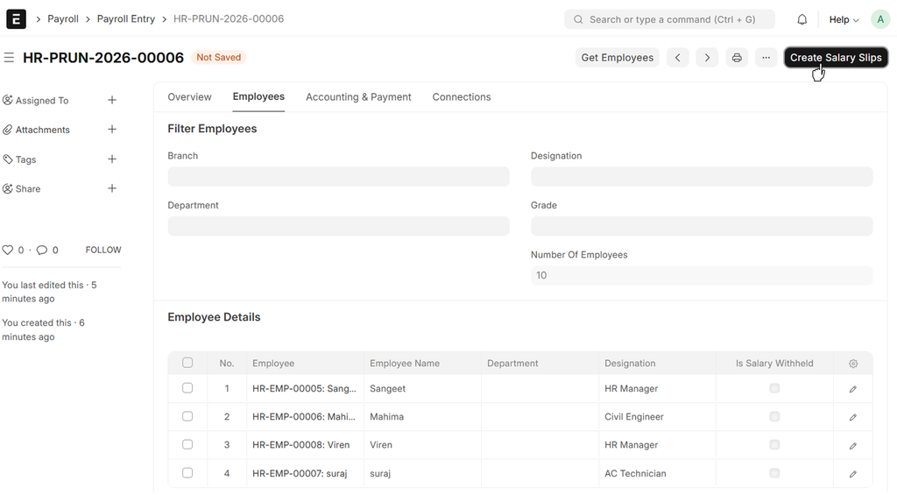Print this payroll entry via printer icon
This screenshot has height=495, width=897.
[x=737, y=58]
